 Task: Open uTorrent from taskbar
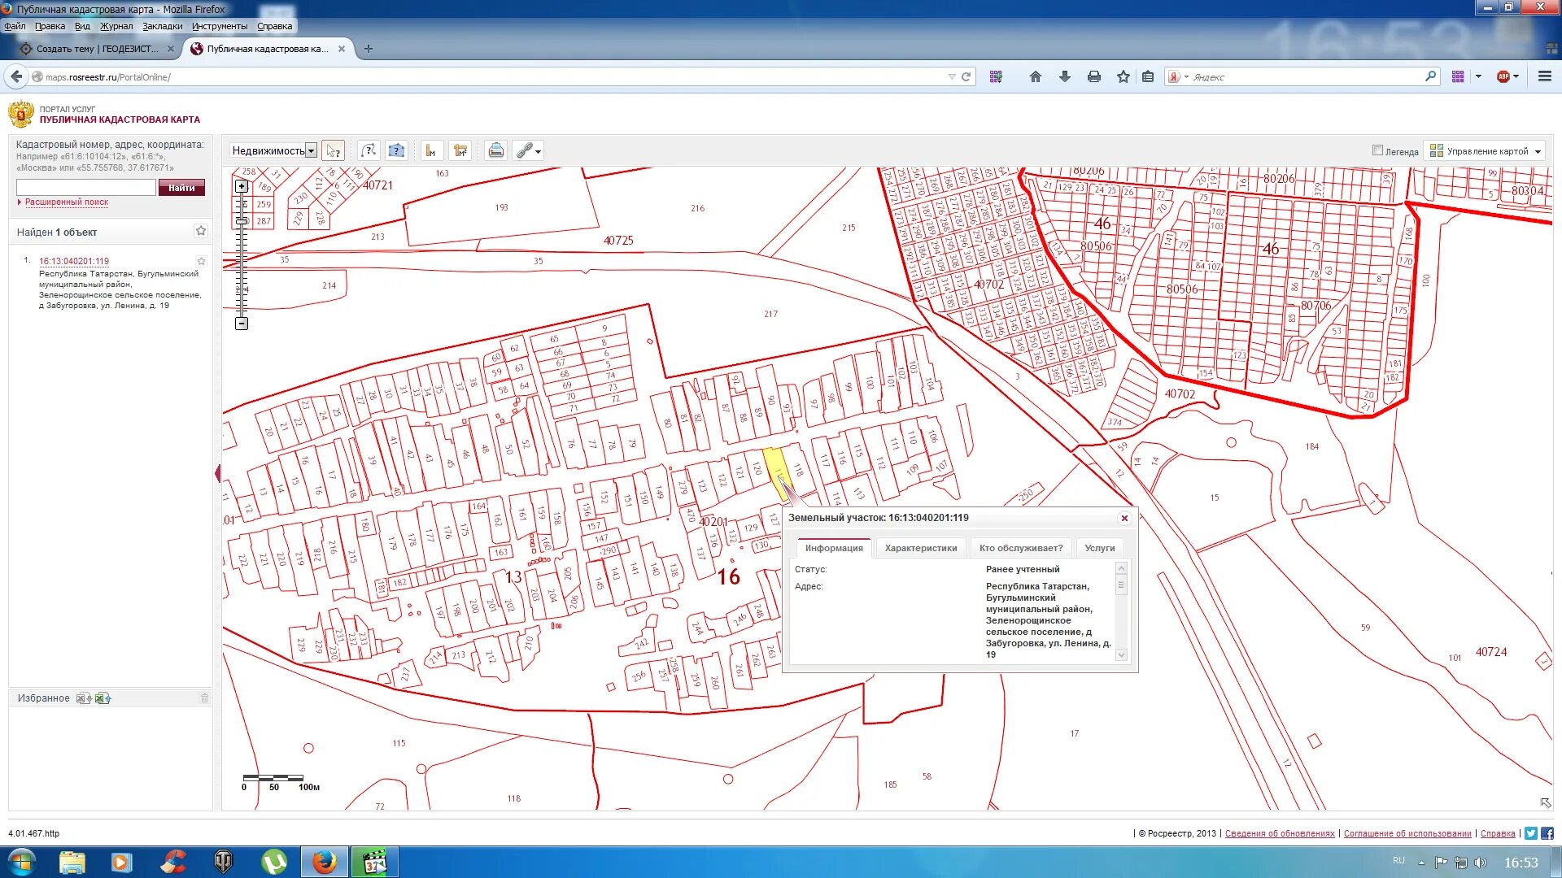tap(274, 862)
